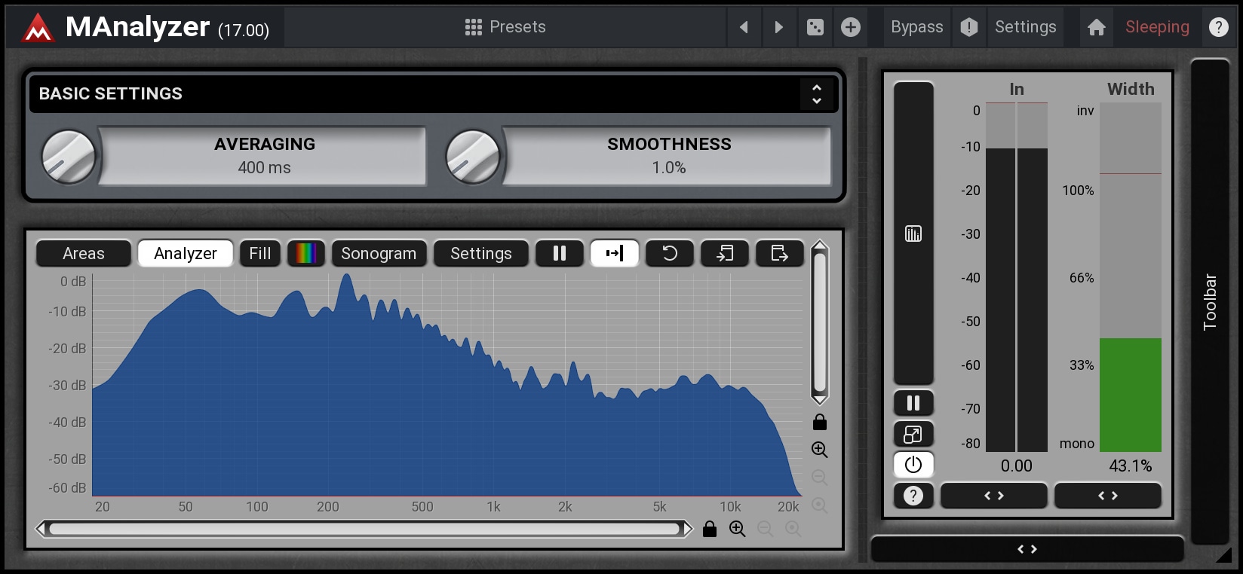Open Settings in the top bar

click(x=1025, y=27)
